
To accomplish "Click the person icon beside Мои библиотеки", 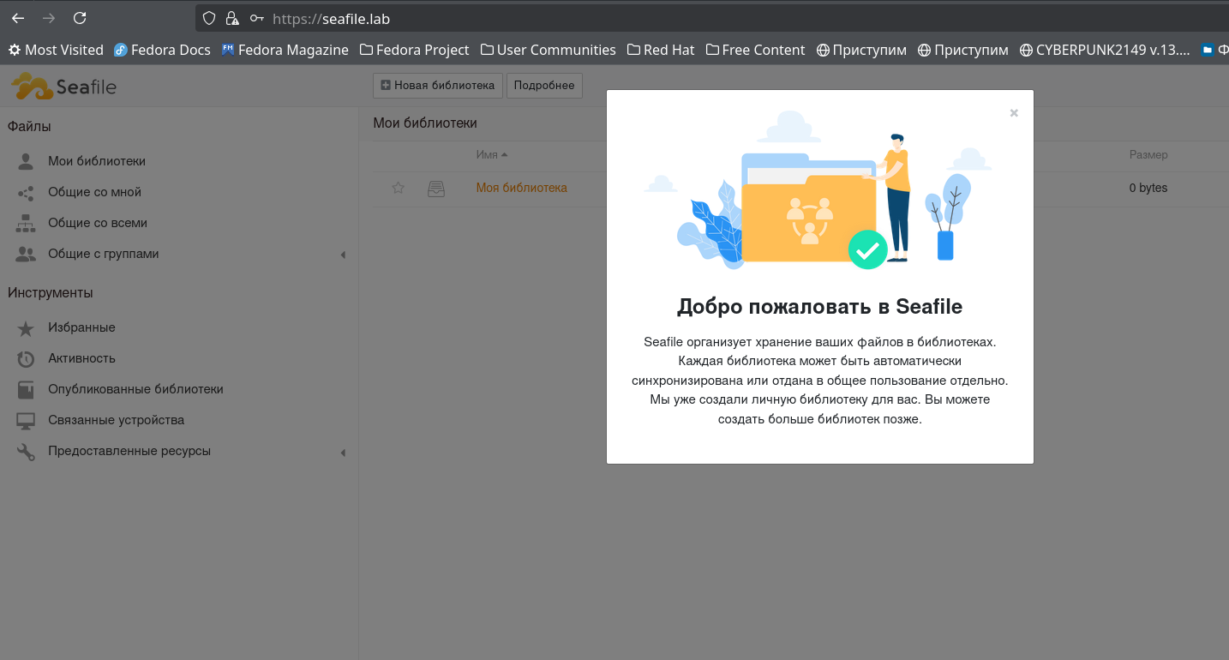I will pos(26,161).
